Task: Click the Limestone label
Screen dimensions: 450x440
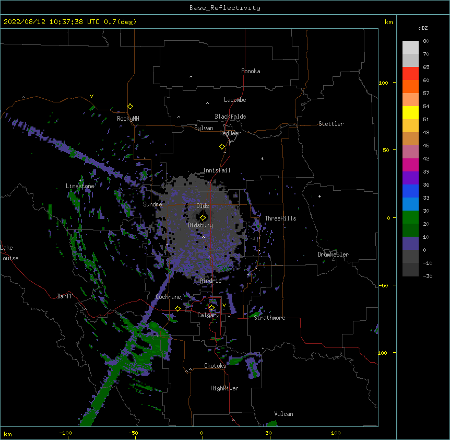Action: 80,186
